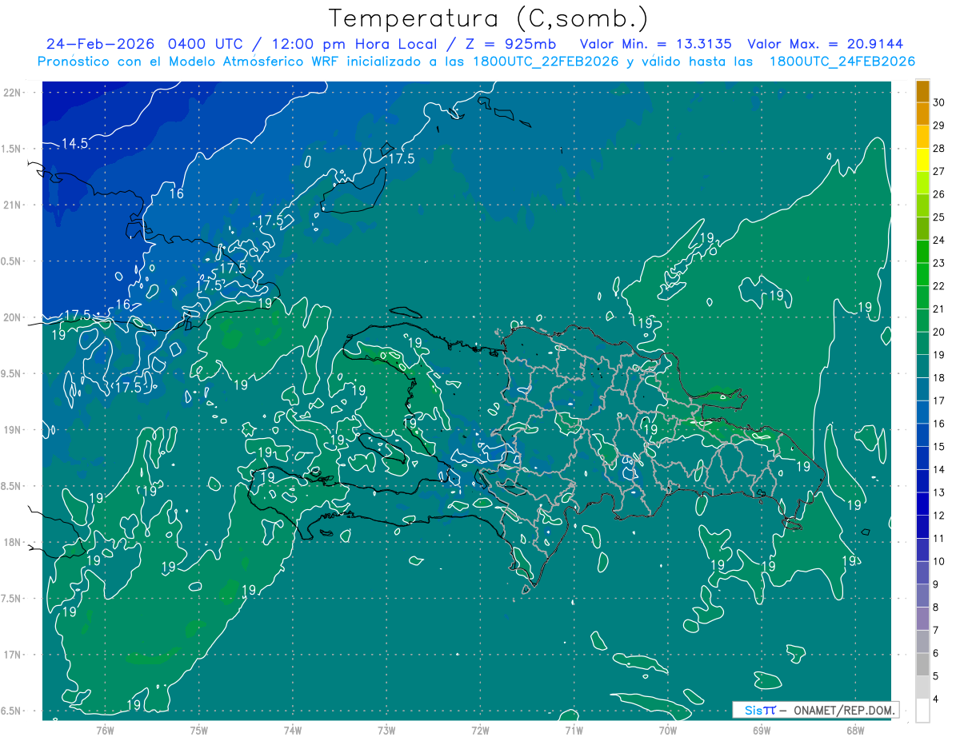Image resolution: width=960 pixels, height=741 pixels.
Task: Click the '76W' longitude label
Action: (104, 730)
